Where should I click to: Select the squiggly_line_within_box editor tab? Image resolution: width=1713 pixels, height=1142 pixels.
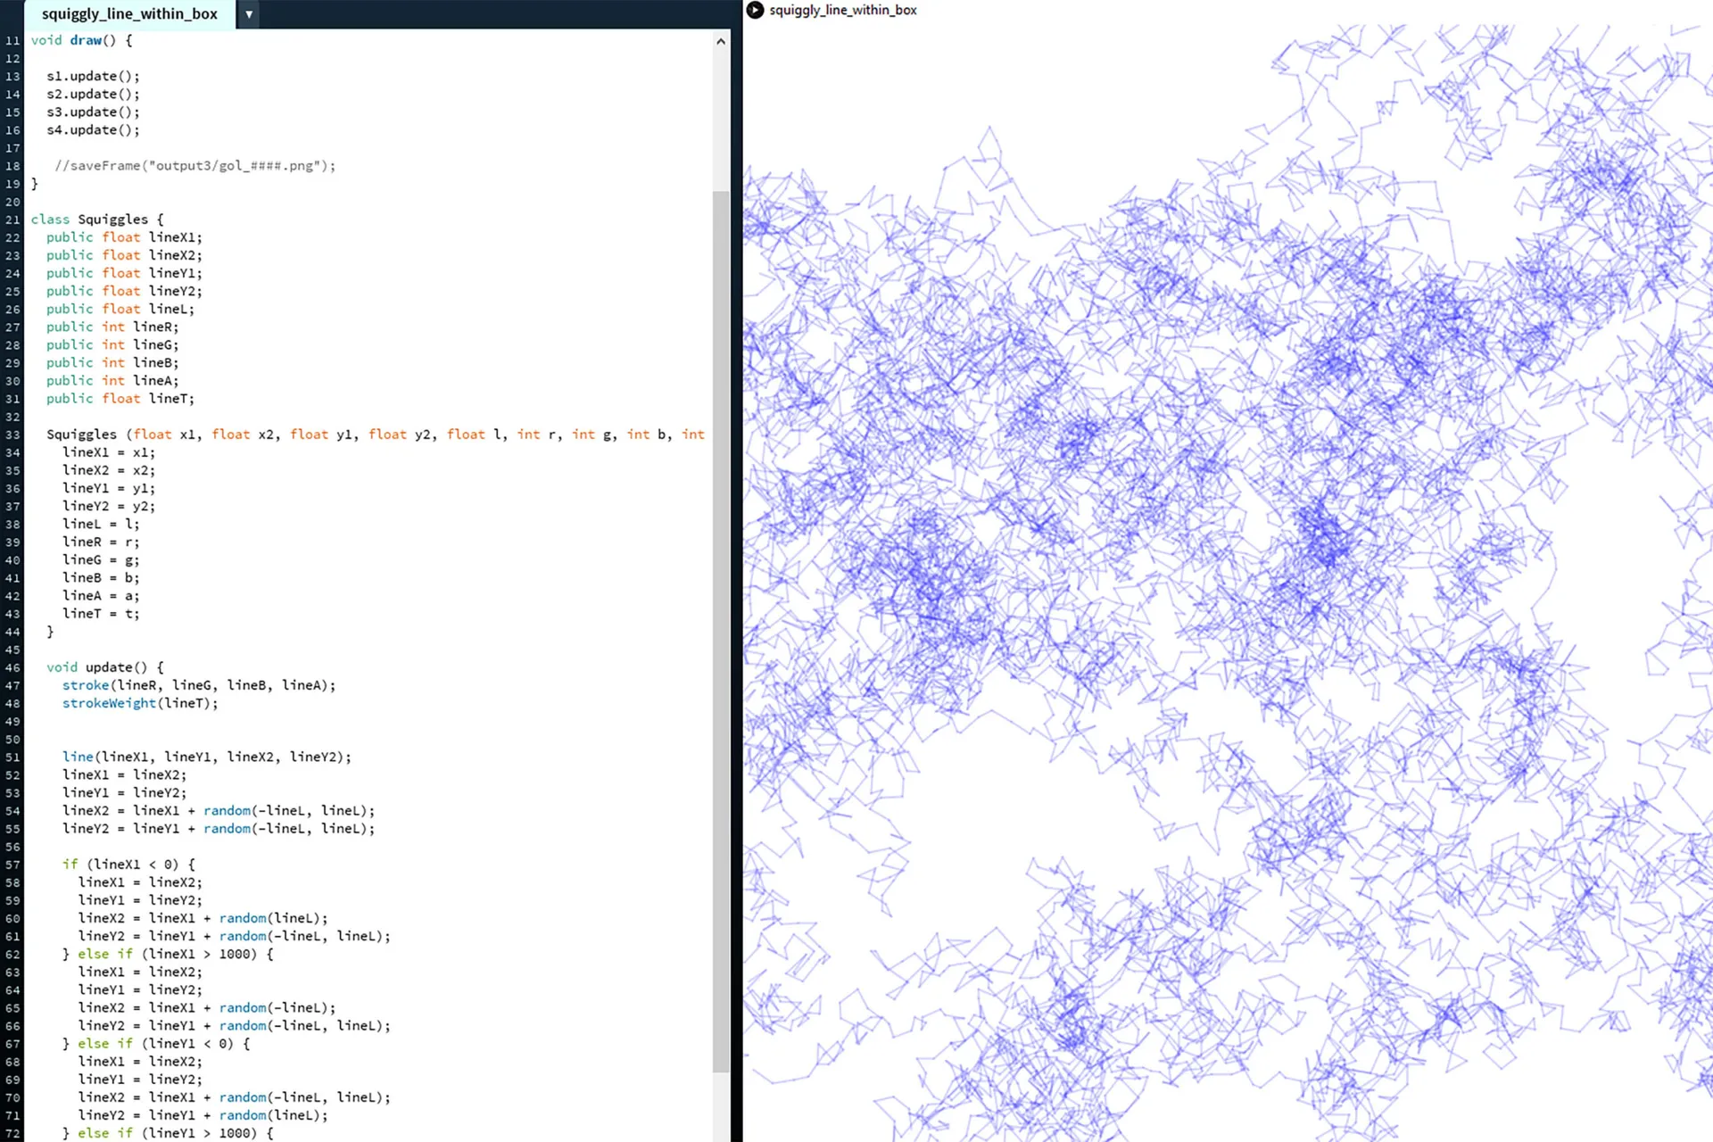coord(129,14)
